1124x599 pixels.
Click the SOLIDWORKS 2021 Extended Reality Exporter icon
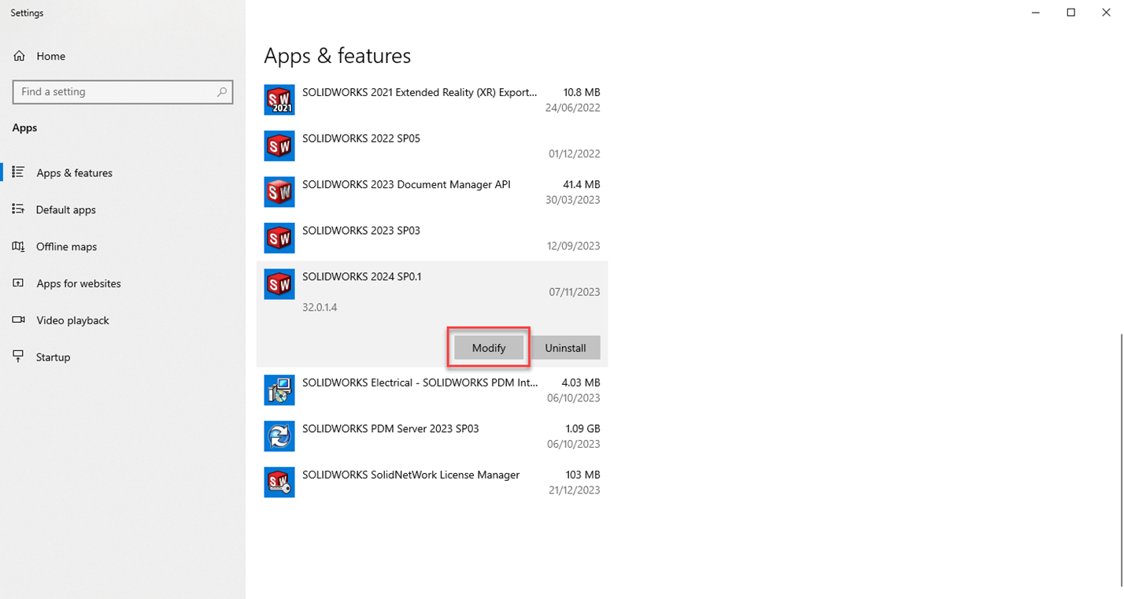(279, 100)
